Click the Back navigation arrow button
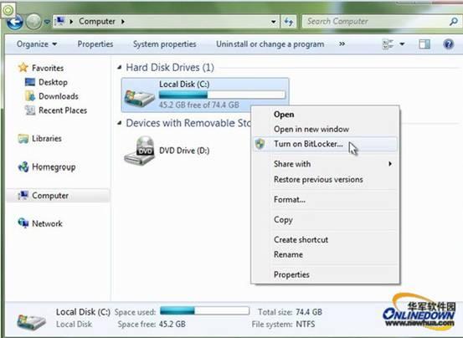Screen dimensions: 463x338 coord(14,22)
